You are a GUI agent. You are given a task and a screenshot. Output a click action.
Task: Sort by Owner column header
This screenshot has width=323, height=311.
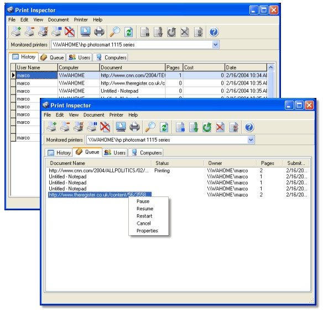pyautogui.click(x=230, y=163)
